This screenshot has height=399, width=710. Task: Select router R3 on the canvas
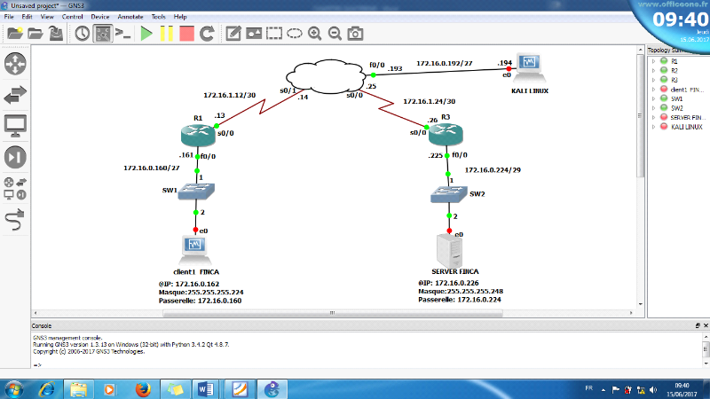(x=446, y=135)
